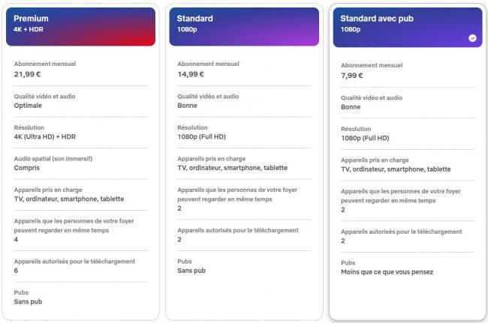Click Premium's simultaneous devices value 4
The height and width of the screenshot is (323, 488).
coord(16,240)
